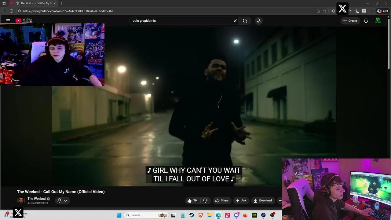
Task: Start voice search with the microphone
Action: (x=259, y=21)
